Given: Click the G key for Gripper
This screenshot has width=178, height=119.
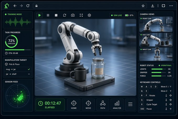Looking at the screenshot, I should point(142,100).
